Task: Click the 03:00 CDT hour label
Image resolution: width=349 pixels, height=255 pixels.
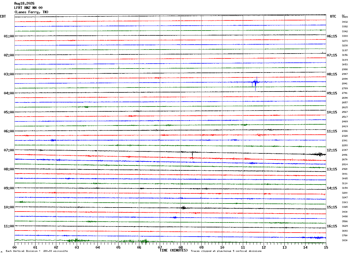Action: (x=9, y=74)
